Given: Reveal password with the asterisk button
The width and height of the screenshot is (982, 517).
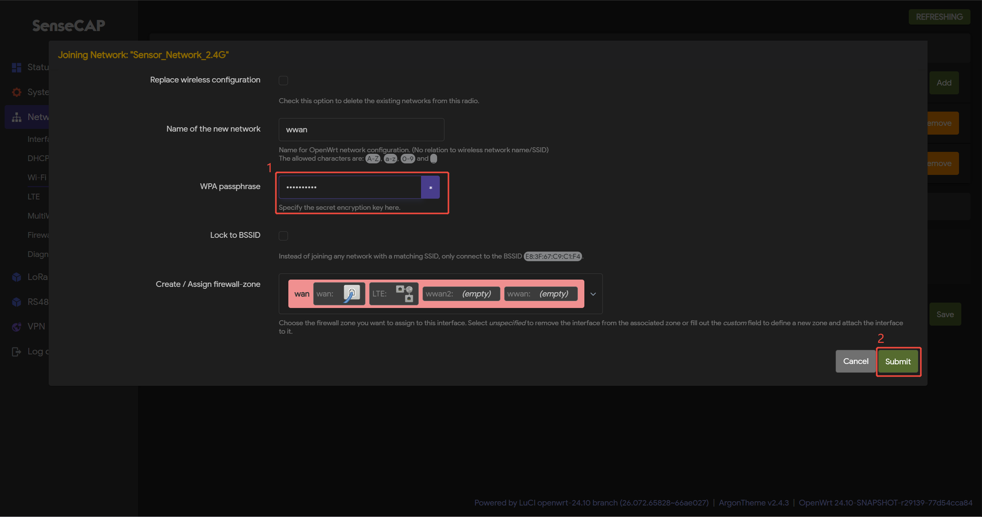Looking at the screenshot, I should (x=430, y=187).
